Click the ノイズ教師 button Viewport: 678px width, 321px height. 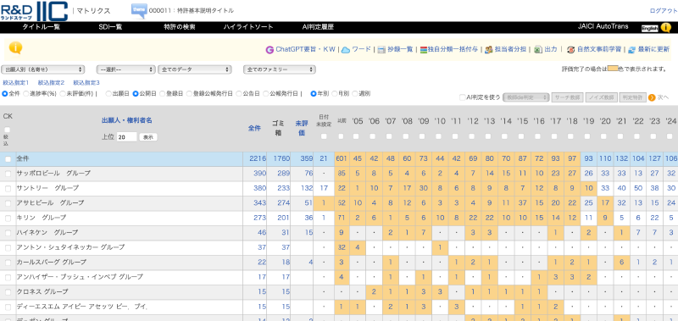point(601,97)
